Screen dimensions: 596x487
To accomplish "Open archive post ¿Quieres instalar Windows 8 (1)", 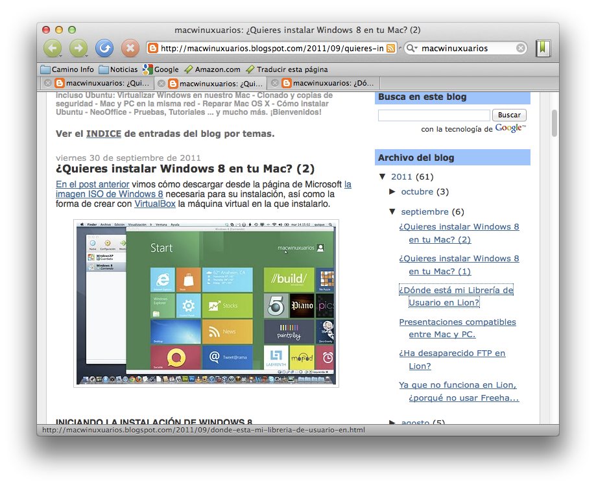I will coord(459,265).
